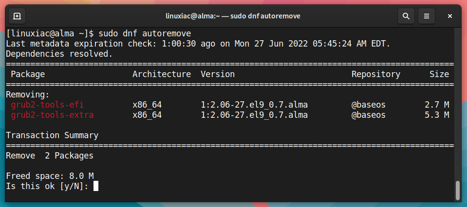Select the grub2-tools-efi package name
Viewport: 467px width, 207px height.
tap(47, 105)
